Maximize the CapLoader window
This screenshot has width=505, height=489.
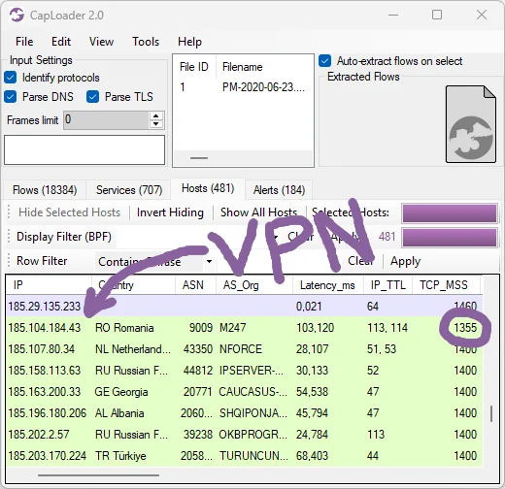pyautogui.click(x=437, y=15)
